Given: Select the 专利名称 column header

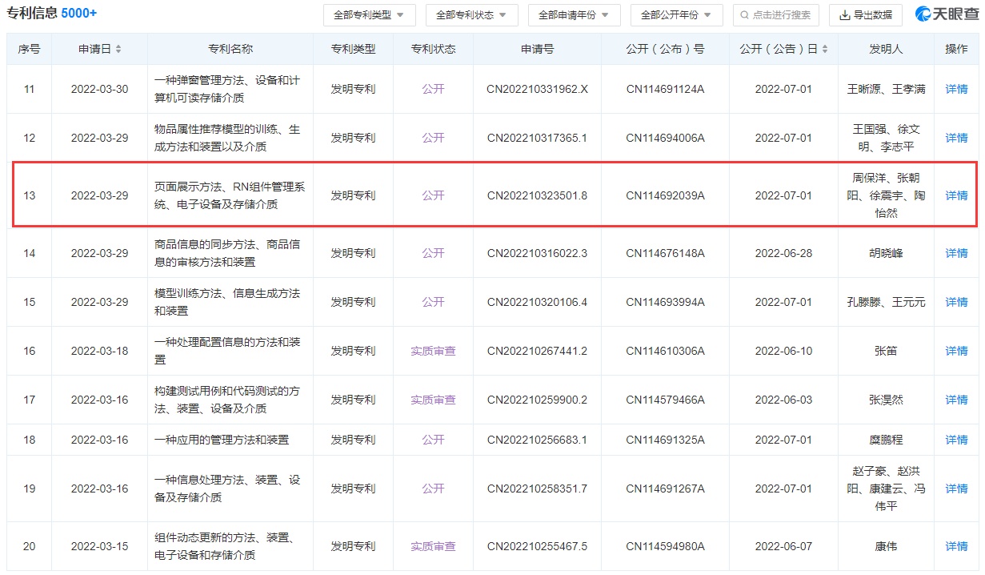Looking at the screenshot, I should pos(230,49).
